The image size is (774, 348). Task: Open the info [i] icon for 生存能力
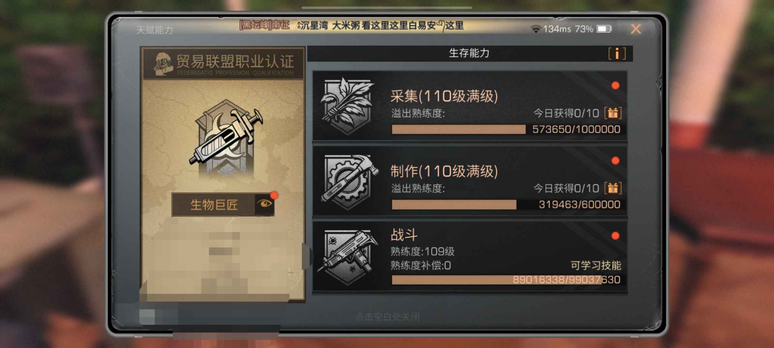coord(617,53)
